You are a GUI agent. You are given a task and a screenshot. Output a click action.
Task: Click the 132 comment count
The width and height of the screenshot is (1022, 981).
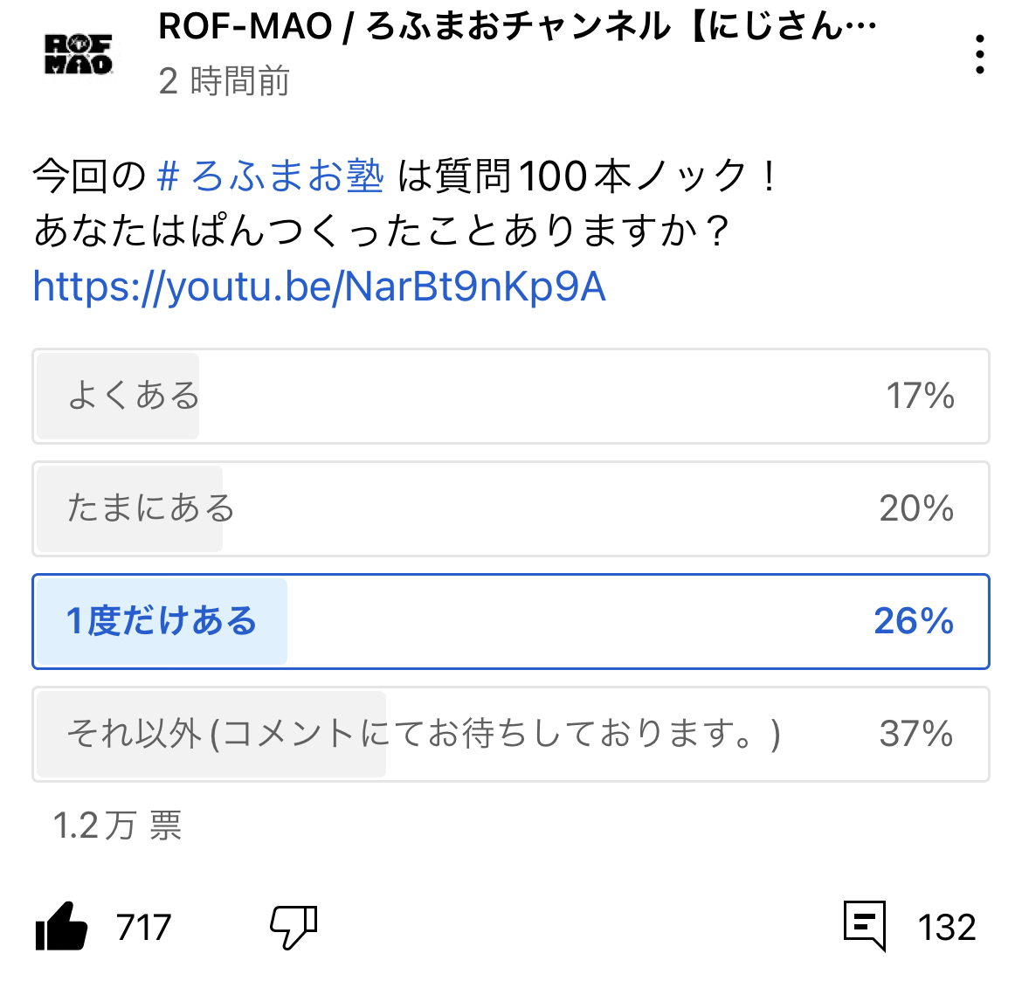point(946,927)
